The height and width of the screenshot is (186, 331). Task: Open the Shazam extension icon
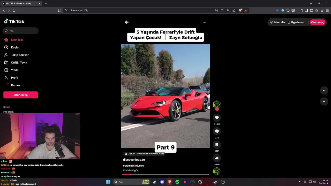pyautogui.click(x=283, y=10)
